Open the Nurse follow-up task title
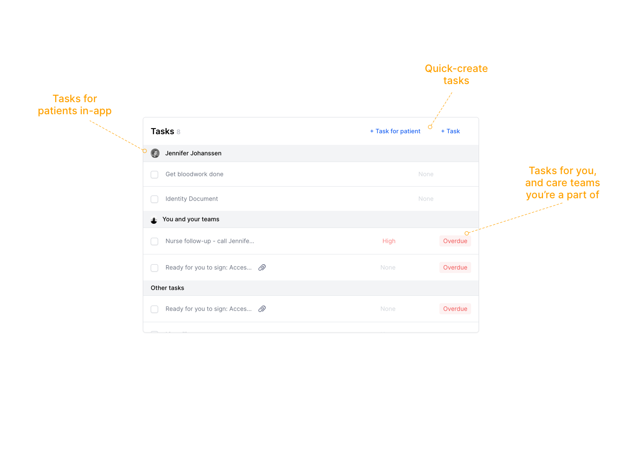The image size is (639, 449). [x=210, y=241]
